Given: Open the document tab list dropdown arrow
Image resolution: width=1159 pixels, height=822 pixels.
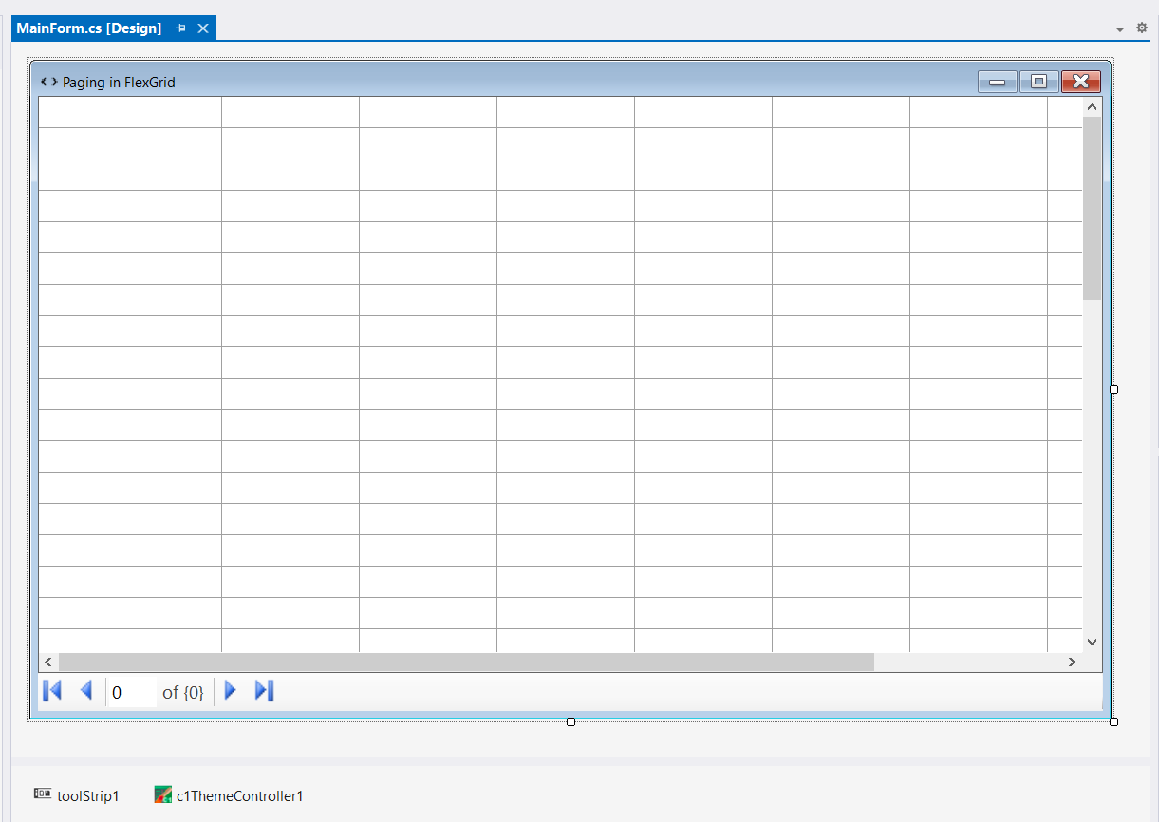Looking at the screenshot, I should tap(1120, 29).
